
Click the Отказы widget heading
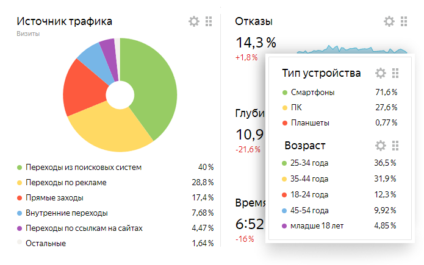point(253,21)
